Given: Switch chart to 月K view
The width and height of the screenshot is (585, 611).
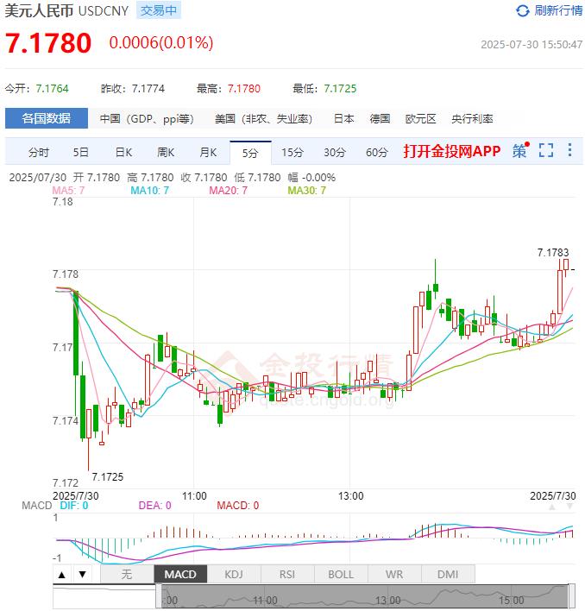Looking at the screenshot, I should (x=208, y=153).
